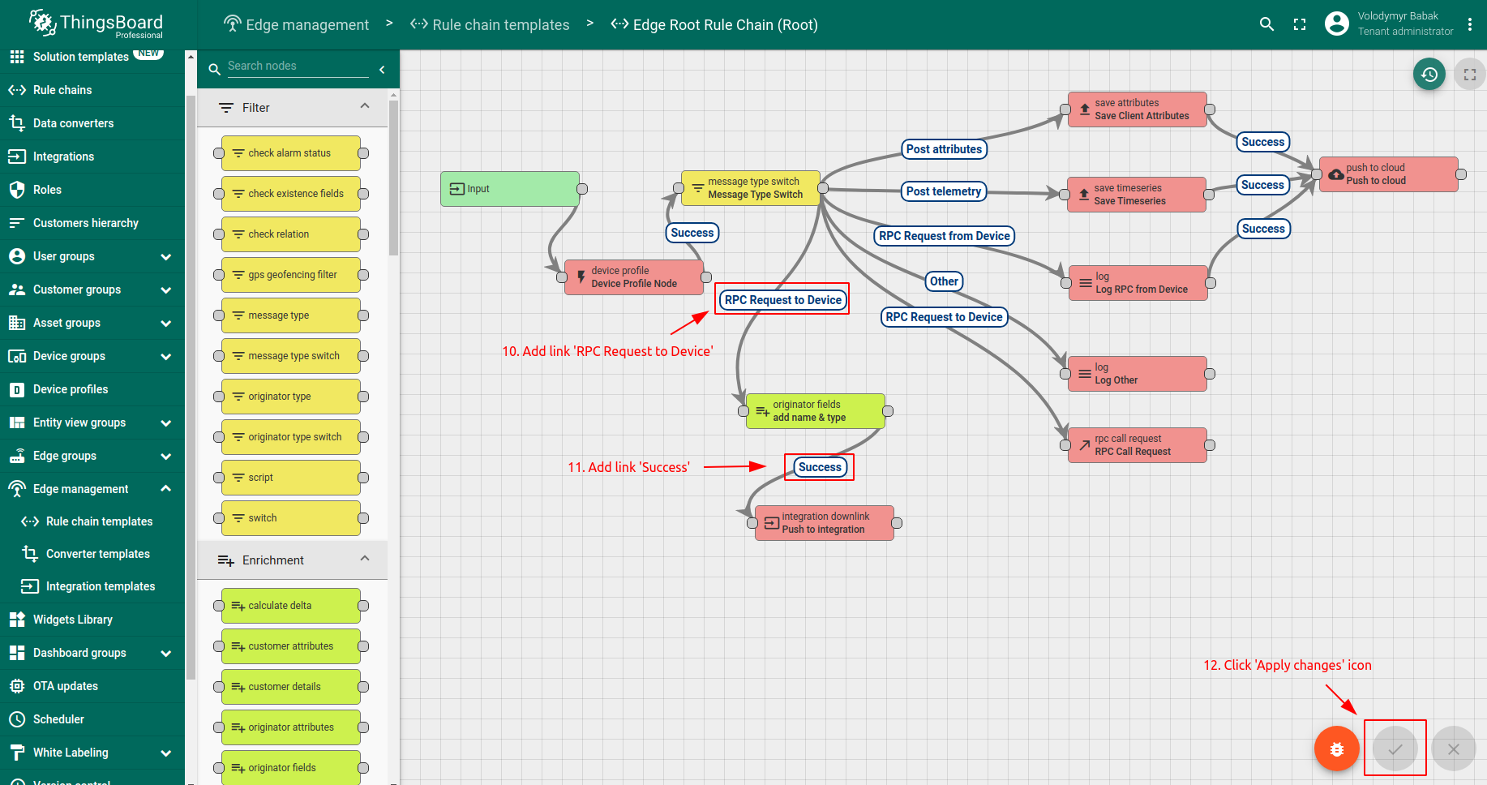Select customer attributes enrichment node

click(x=290, y=646)
